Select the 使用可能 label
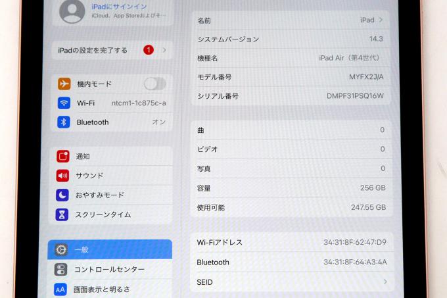Viewport: 447px width, 298px height. pyautogui.click(x=210, y=208)
